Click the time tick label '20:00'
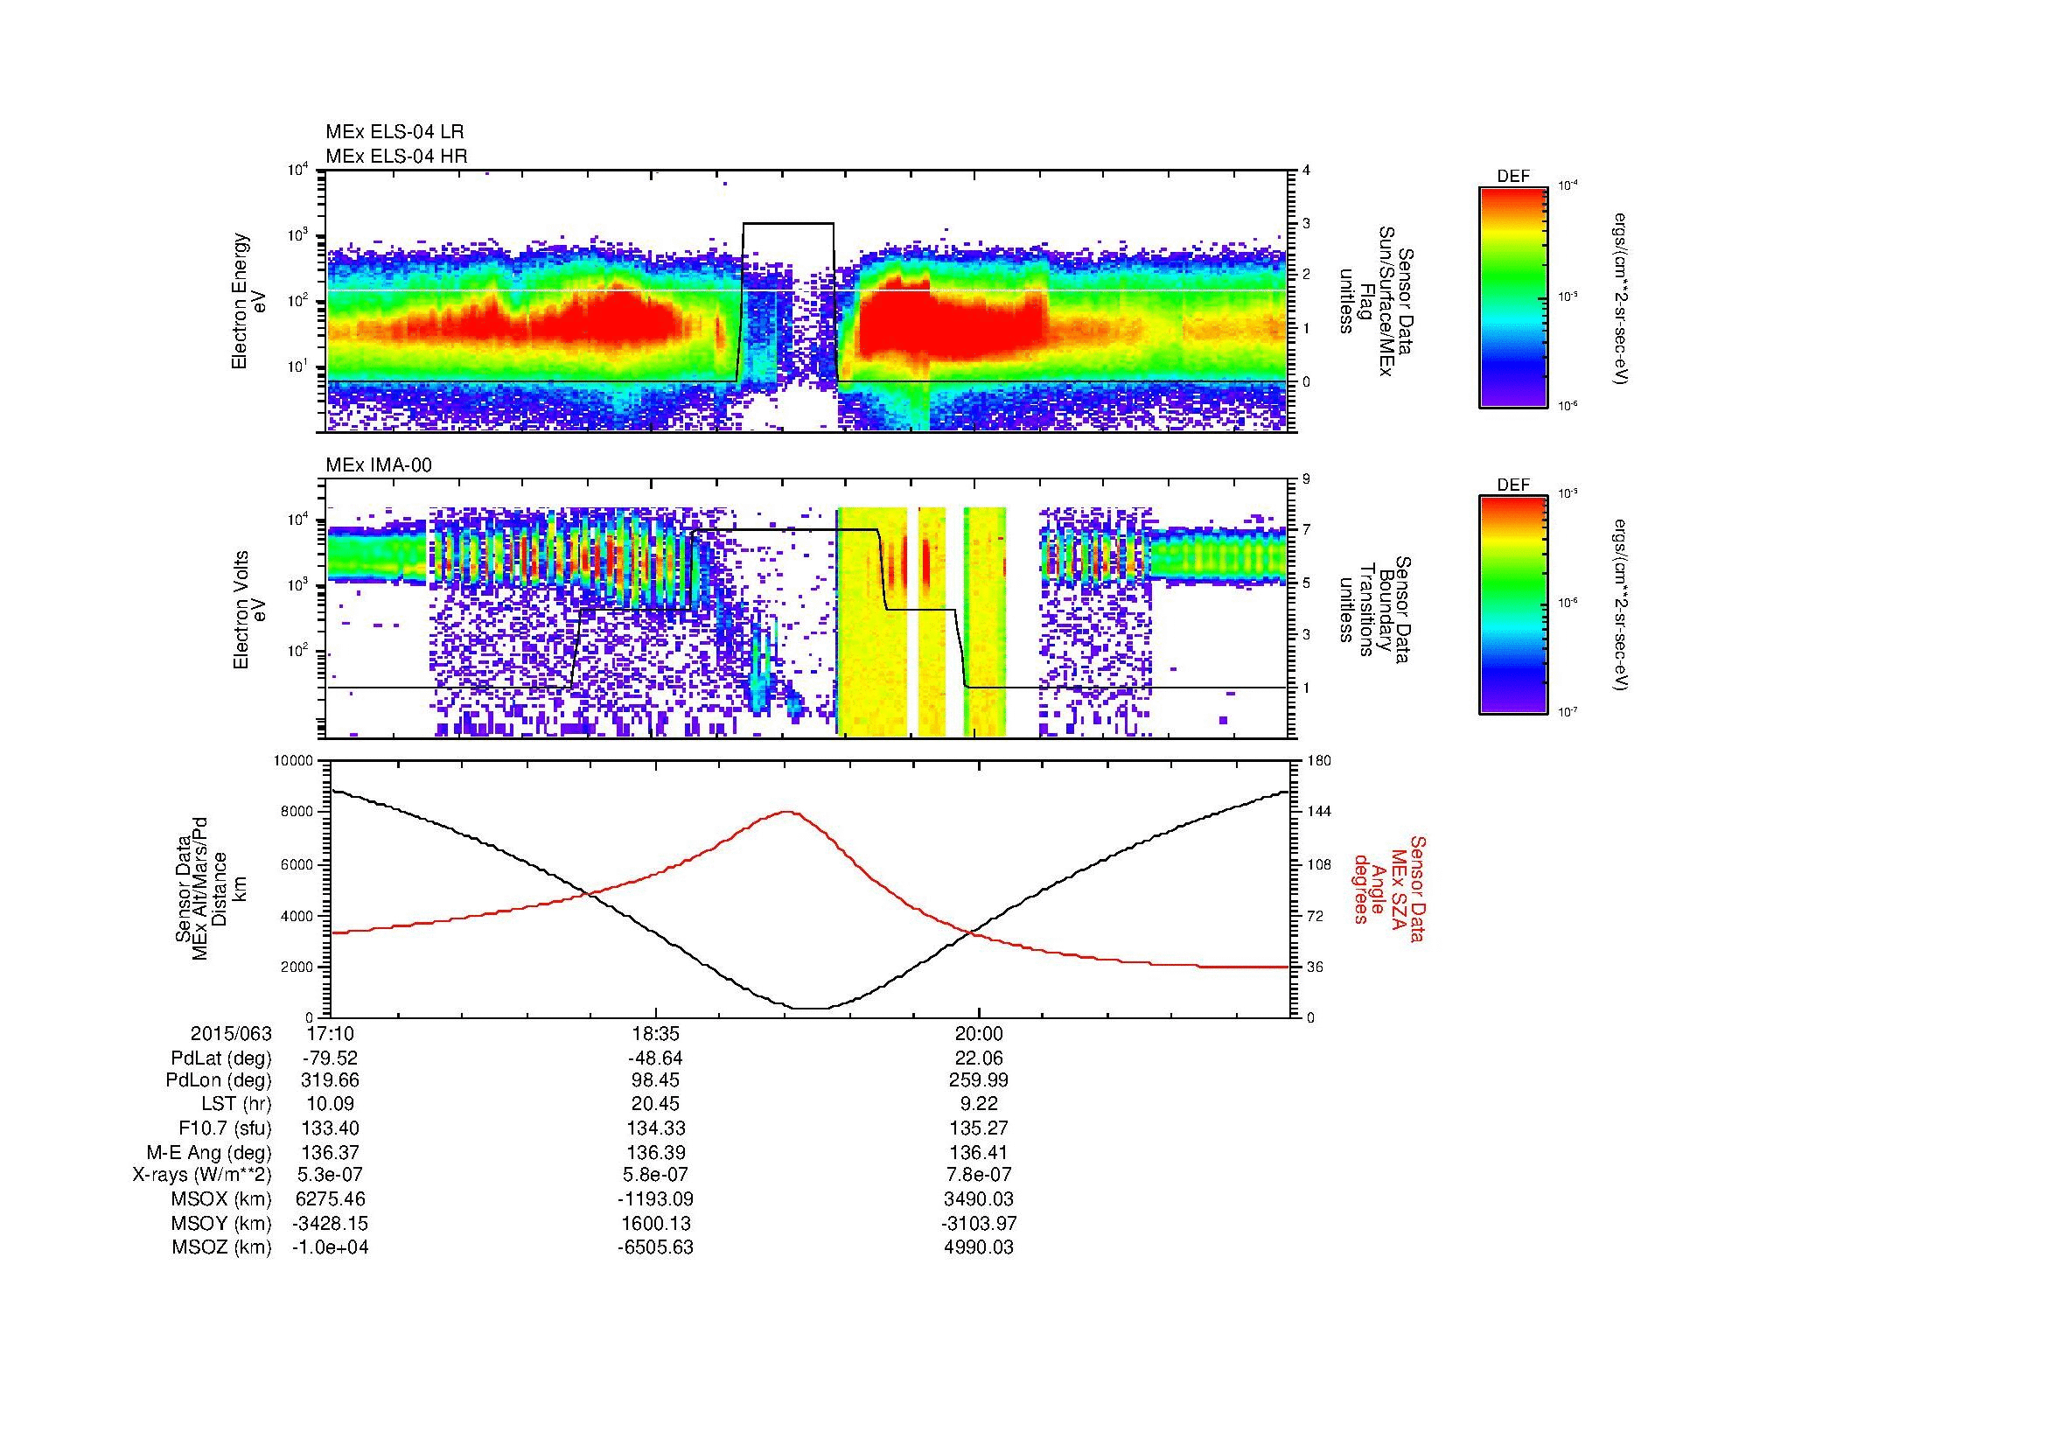2046x1446 pixels. tap(980, 1033)
